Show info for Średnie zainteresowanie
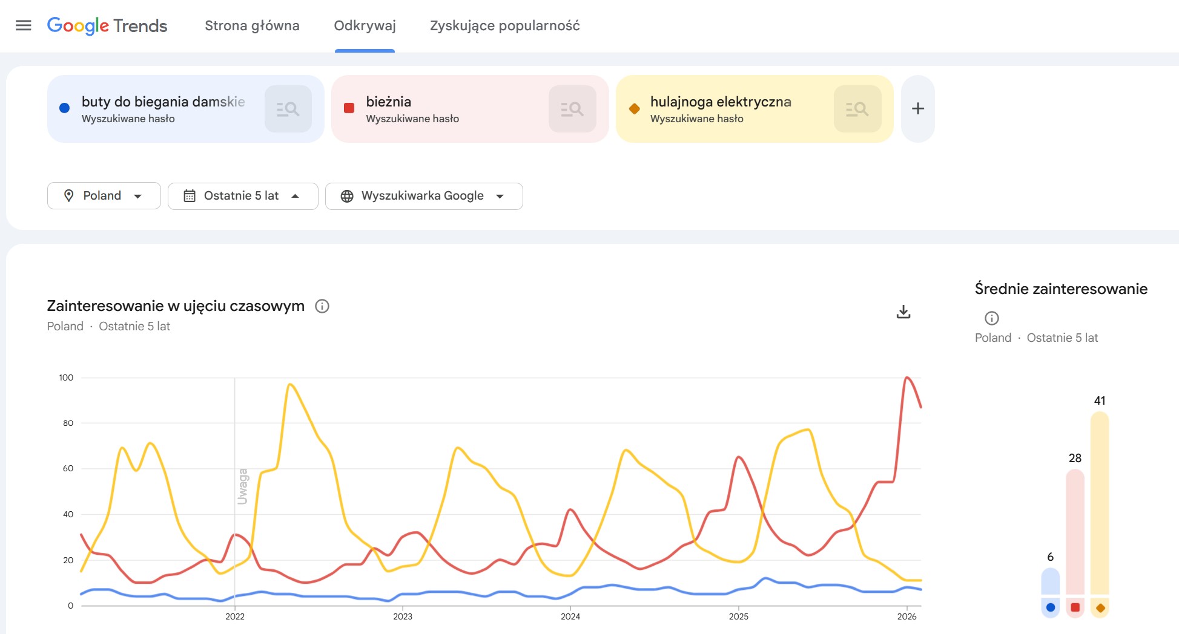Screen dimensions: 1179x634 tap(991, 318)
